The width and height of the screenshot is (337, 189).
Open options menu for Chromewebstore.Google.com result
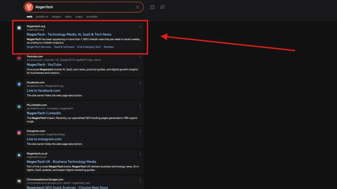click(x=140, y=180)
